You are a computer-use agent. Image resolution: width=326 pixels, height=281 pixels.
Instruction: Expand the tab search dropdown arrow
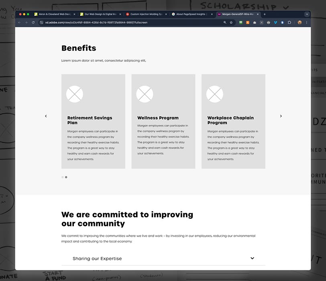pos(307,14)
